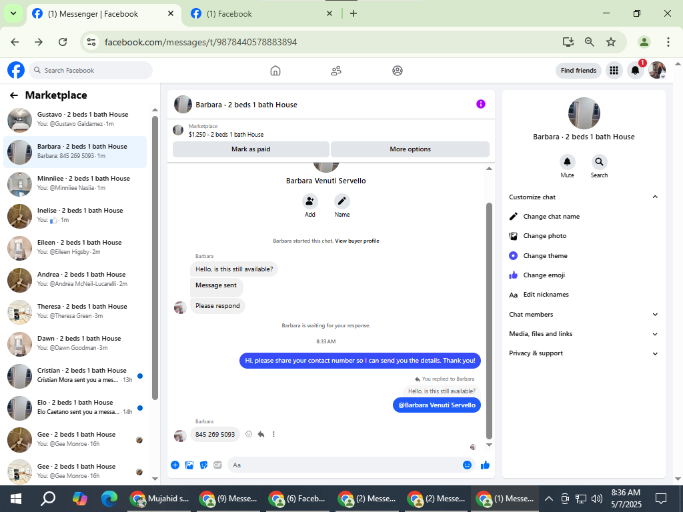The width and height of the screenshot is (683, 512).
Task: Click the More options button
Action: click(x=410, y=149)
